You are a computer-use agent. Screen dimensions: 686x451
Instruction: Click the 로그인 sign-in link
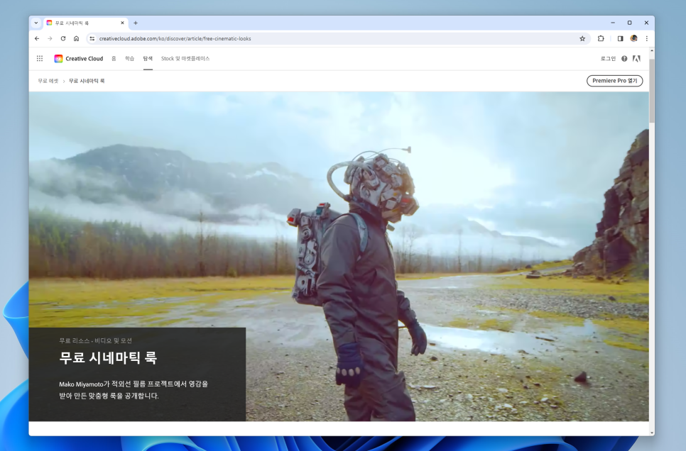point(608,59)
